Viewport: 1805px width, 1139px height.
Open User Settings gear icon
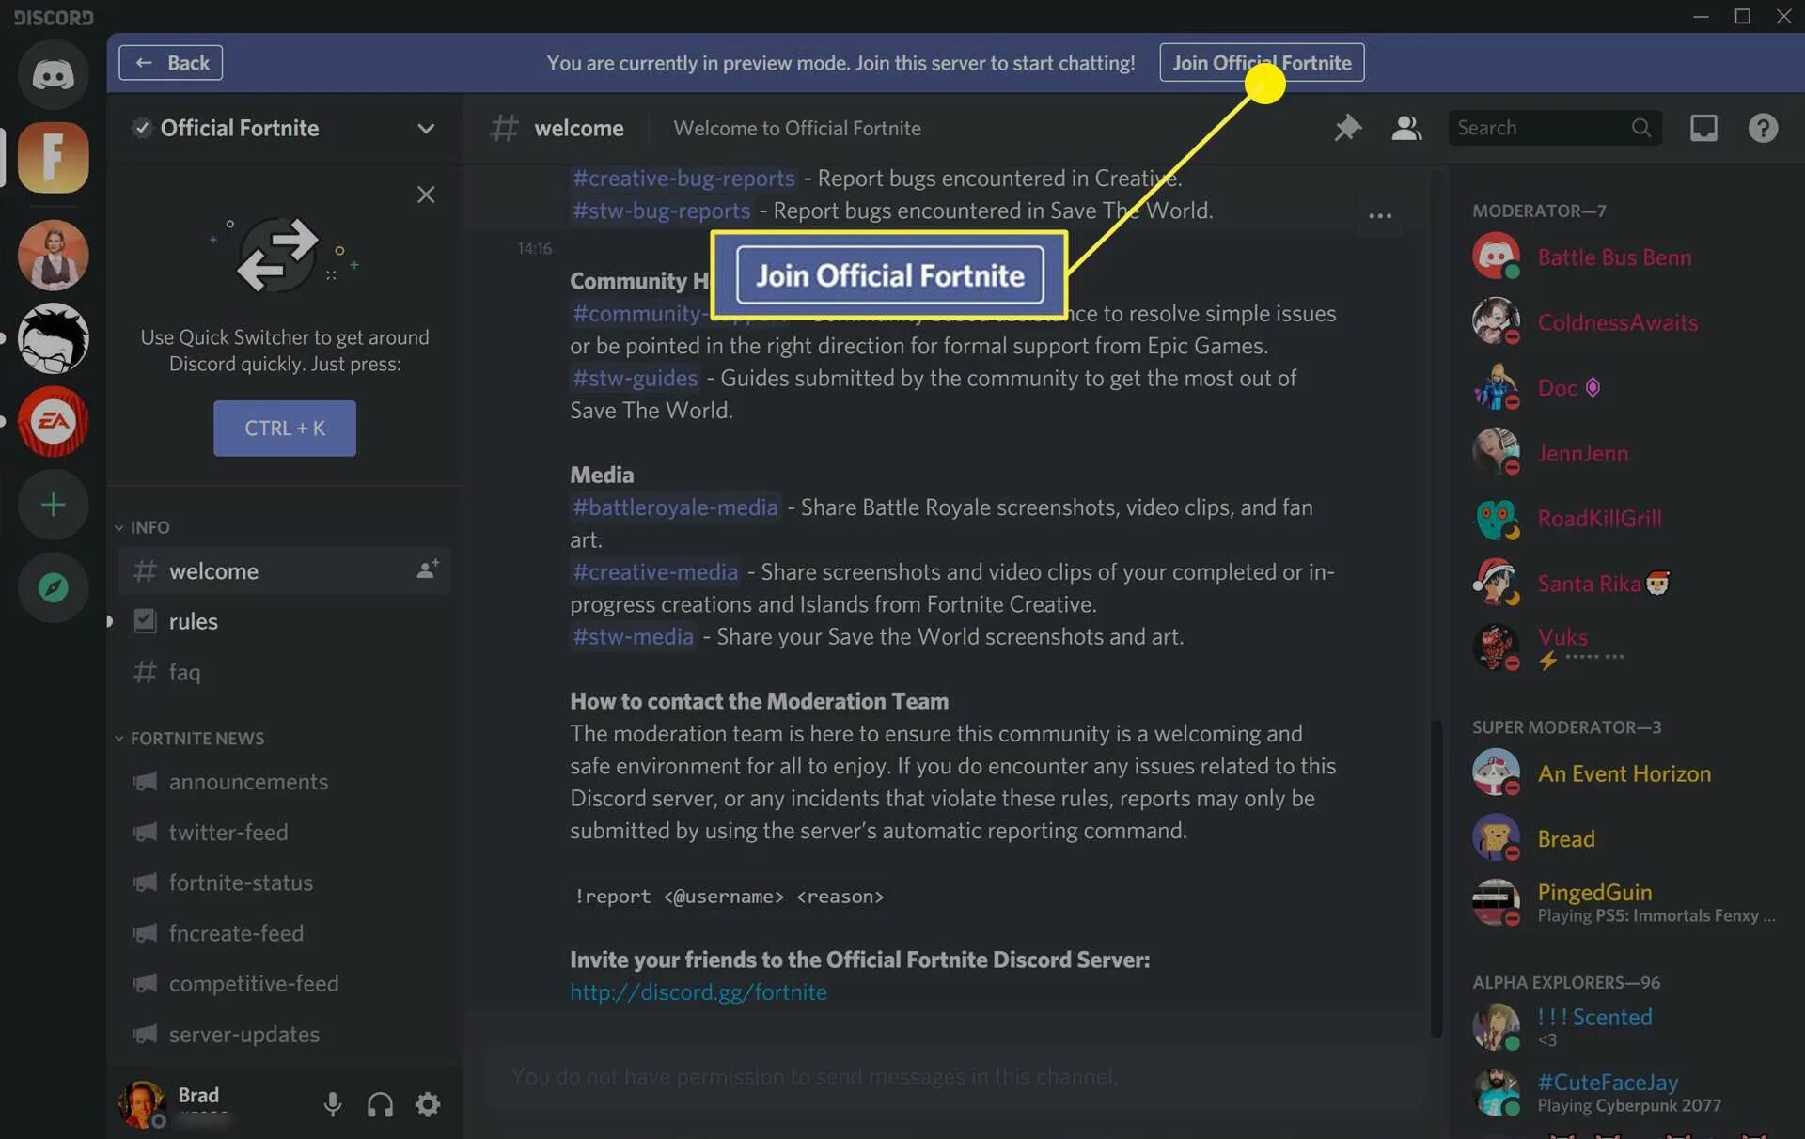[x=428, y=1104]
